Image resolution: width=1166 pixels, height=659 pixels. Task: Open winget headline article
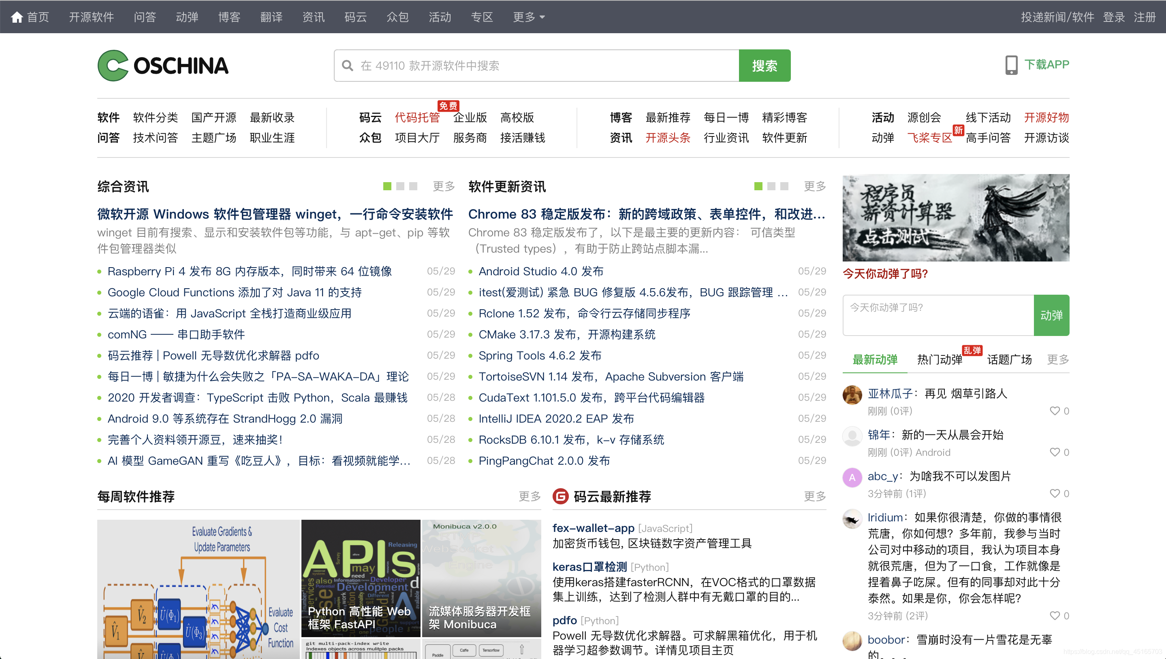[x=275, y=214]
